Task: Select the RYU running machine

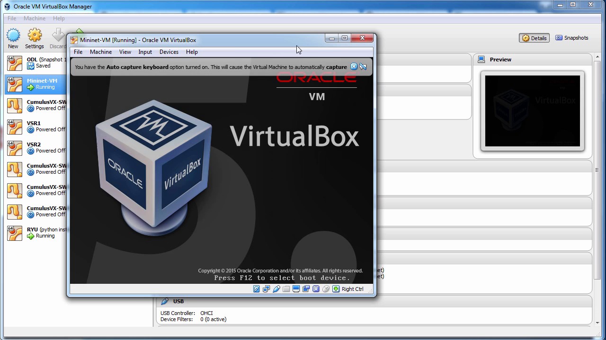Action: point(36,233)
